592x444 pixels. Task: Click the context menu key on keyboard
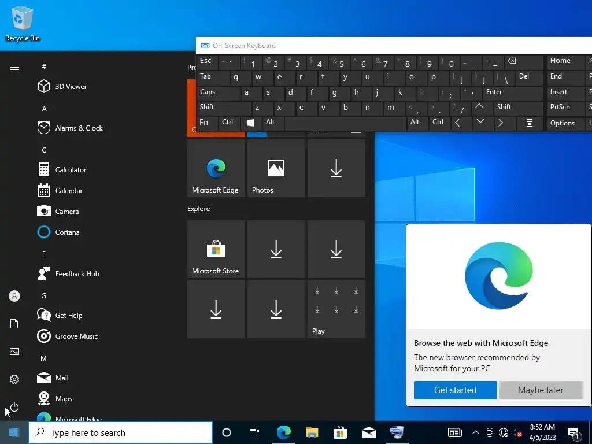pyautogui.click(x=530, y=123)
